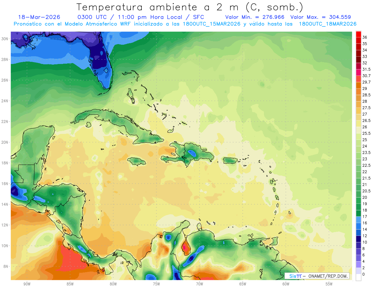
Task: Click the '22.5' color scale label
Action: (366, 165)
